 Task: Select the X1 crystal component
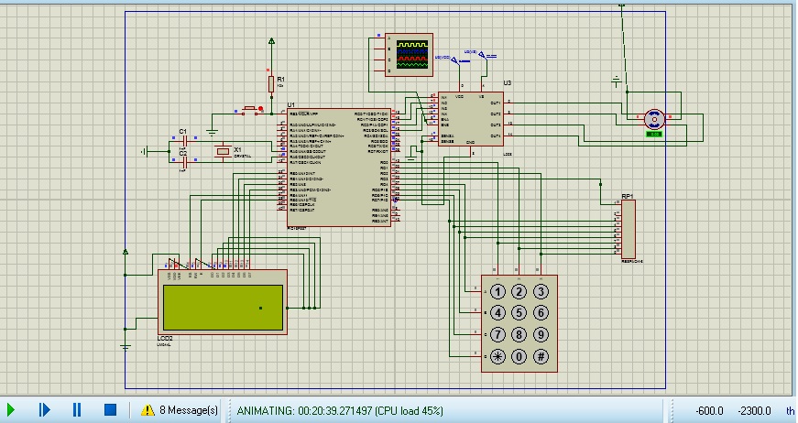pos(221,151)
